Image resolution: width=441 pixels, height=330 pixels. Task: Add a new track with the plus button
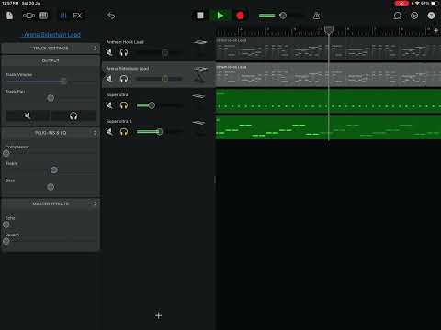click(158, 315)
